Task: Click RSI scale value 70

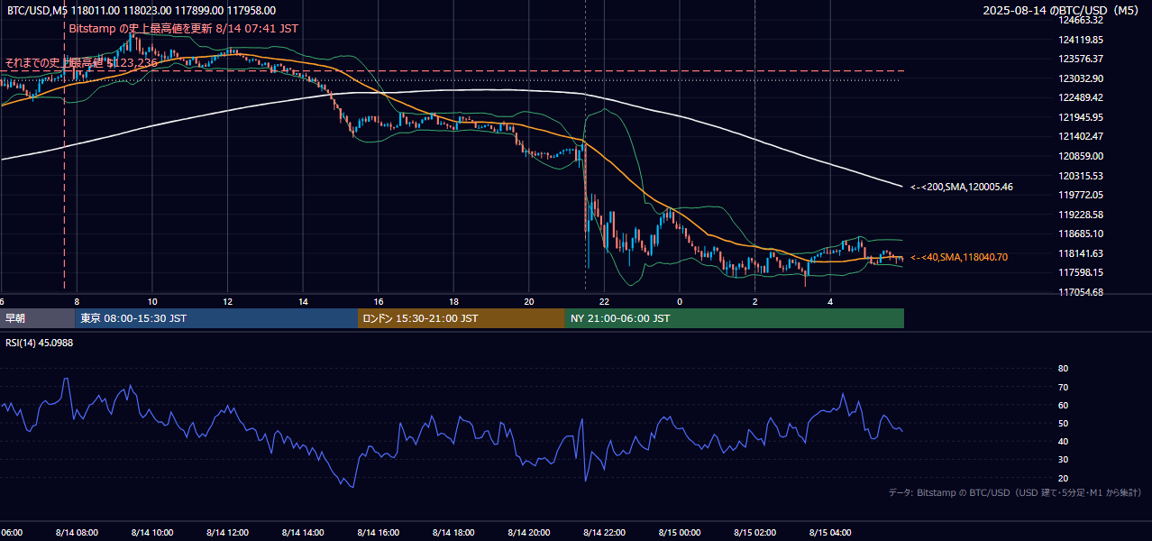Action: 1064,387
